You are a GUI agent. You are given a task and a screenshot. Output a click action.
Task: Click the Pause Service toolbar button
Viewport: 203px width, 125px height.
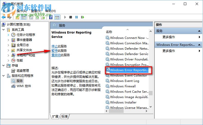pos(77,17)
